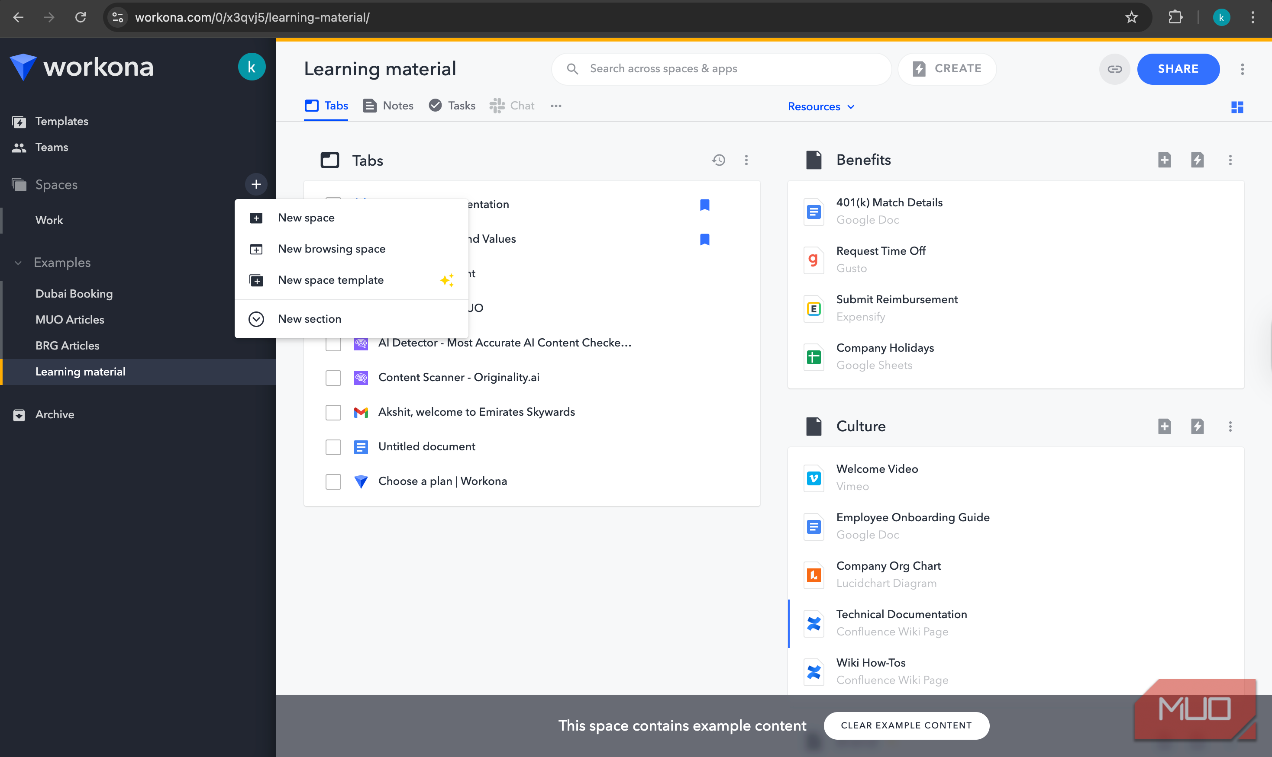Open Dubai Booking space
1272x757 pixels.
tap(74, 293)
